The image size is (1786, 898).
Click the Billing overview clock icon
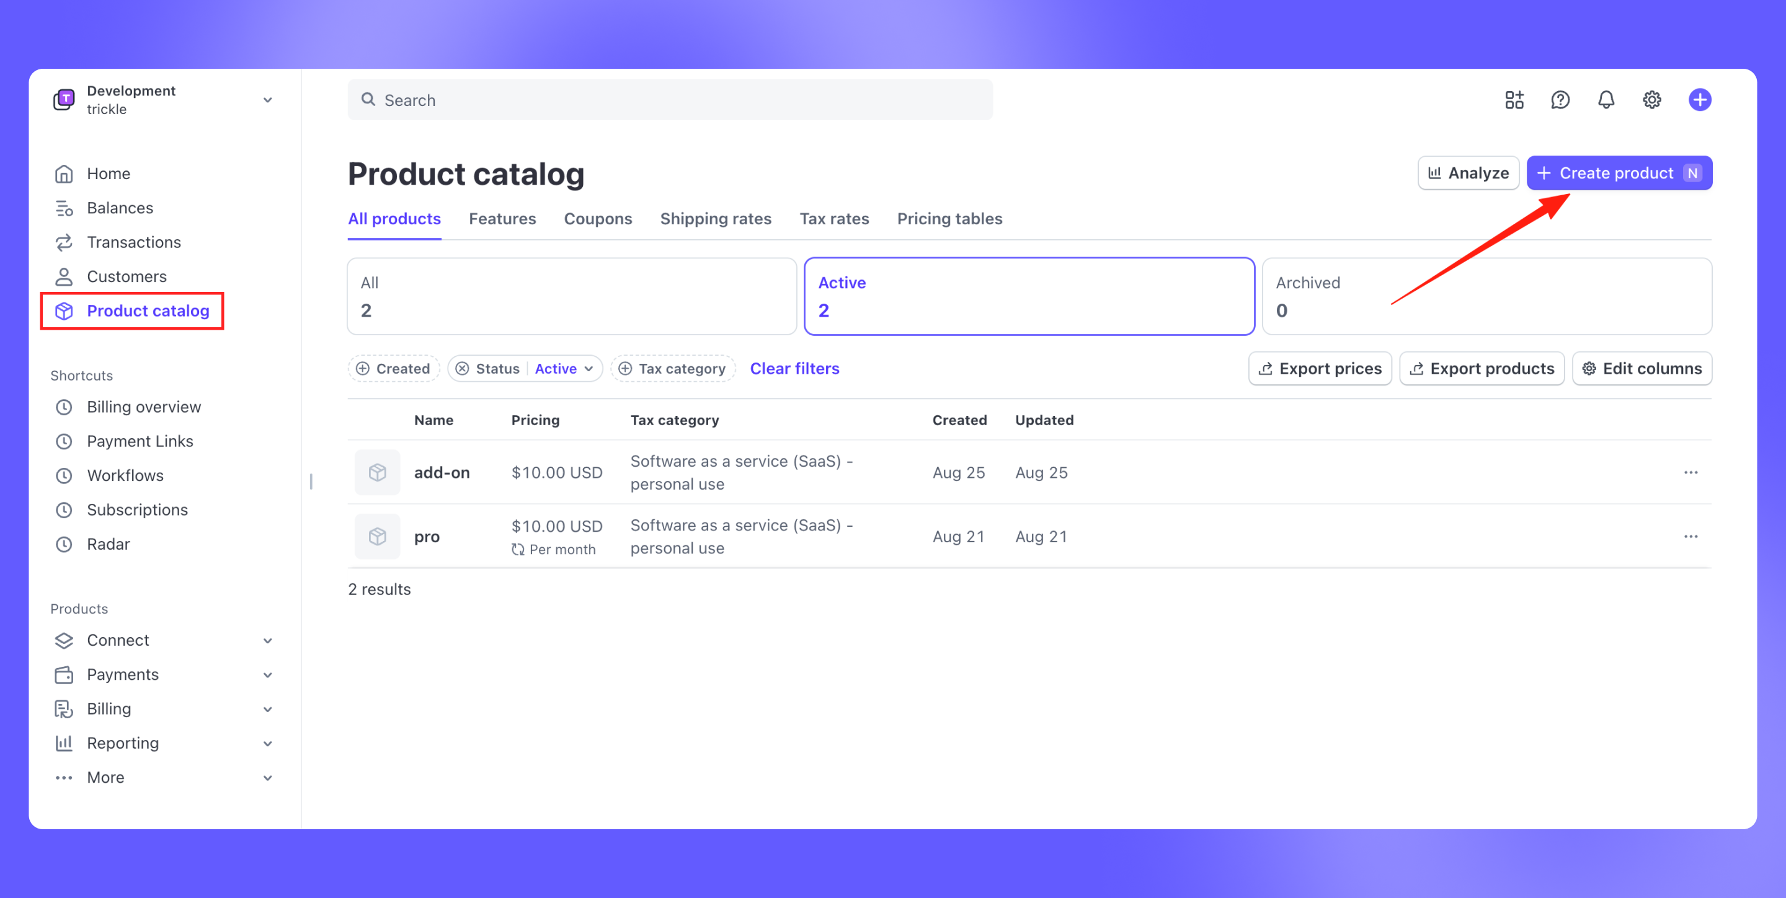pyautogui.click(x=64, y=407)
